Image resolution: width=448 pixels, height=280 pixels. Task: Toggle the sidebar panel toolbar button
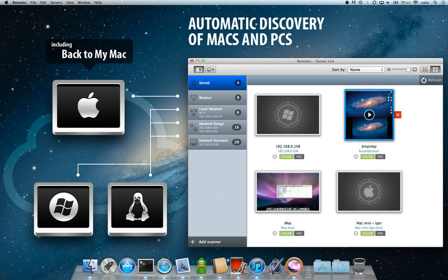pyautogui.click(x=199, y=69)
